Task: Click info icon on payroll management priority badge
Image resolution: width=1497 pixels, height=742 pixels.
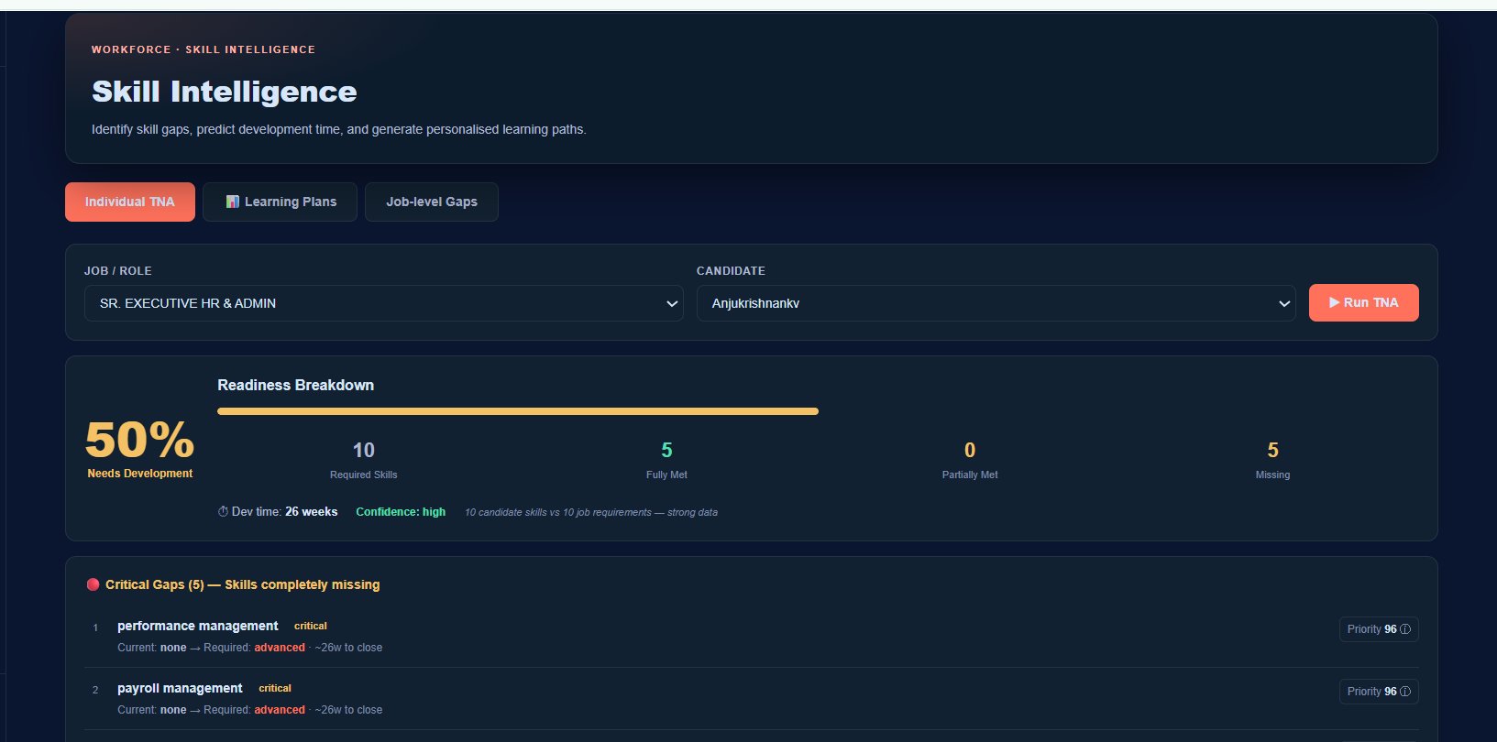Action: point(1405,692)
